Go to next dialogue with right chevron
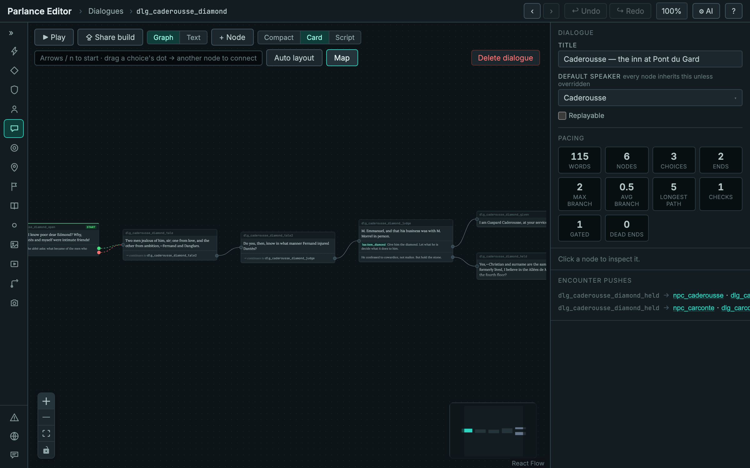This screenshot has height=468, width=750. coord(551,11)
